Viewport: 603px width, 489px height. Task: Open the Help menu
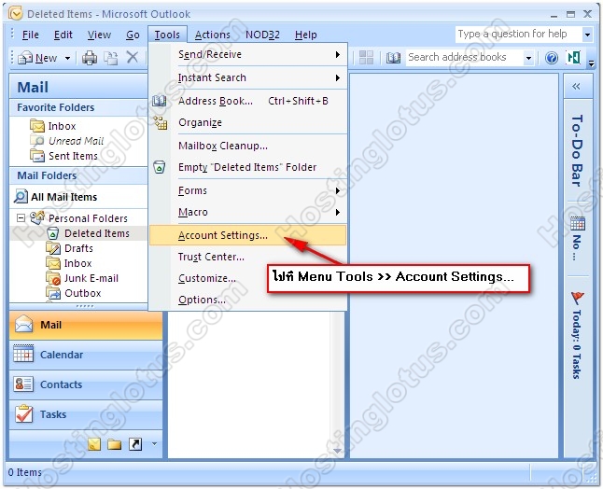[x=306, y=35]
